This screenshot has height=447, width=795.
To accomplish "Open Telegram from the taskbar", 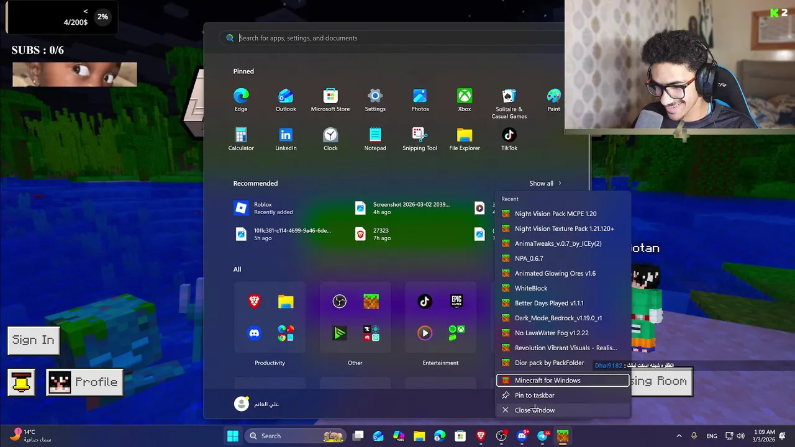I will pos(542,436).
